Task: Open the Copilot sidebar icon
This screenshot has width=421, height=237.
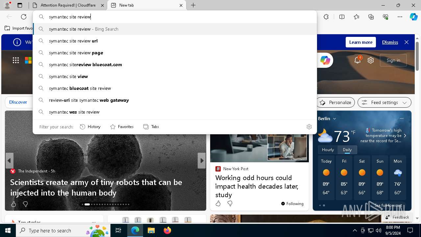Action: pyautogui.click(x=413, y=17)
